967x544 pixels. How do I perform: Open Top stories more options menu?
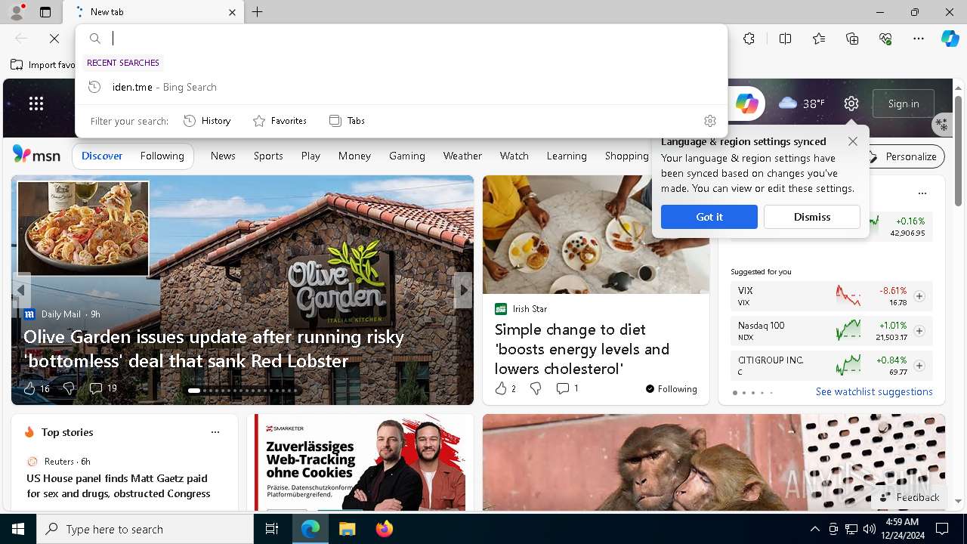tap(215, 432)
